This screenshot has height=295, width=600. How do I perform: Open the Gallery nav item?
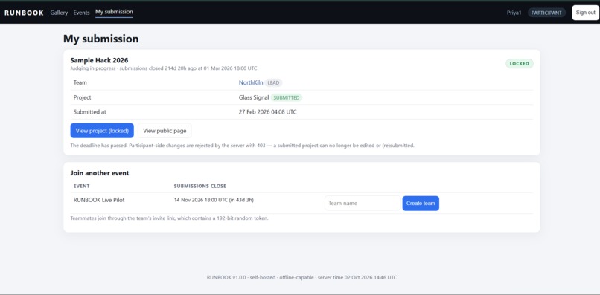pos(59,13)
